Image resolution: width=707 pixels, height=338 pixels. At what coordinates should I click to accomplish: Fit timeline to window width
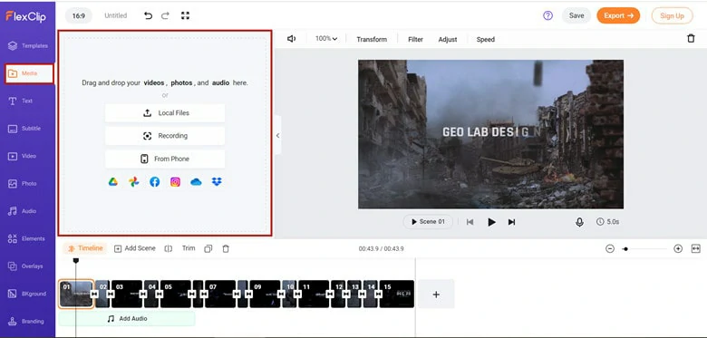[696, 249]
